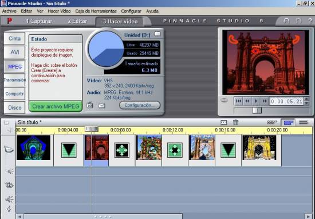Open the Editar menu
This screenshot has height=219, width=315.
tap(26, 11)
